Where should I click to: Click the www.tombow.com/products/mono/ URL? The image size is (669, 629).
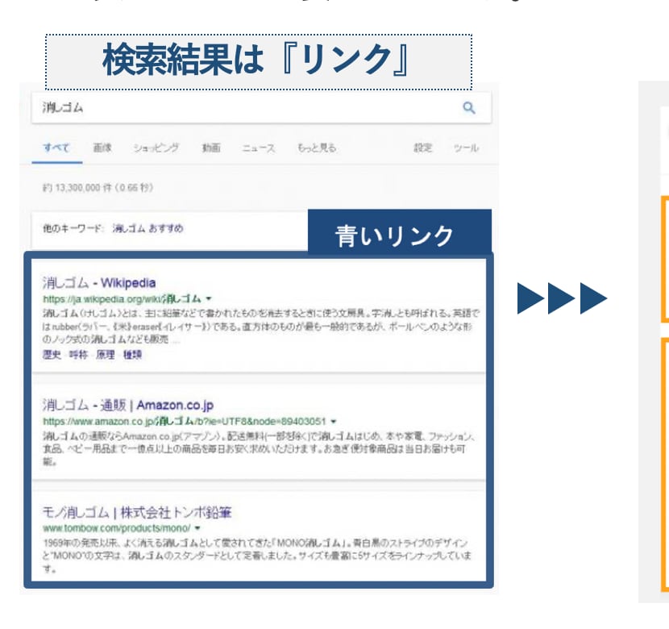pos(117,528)
